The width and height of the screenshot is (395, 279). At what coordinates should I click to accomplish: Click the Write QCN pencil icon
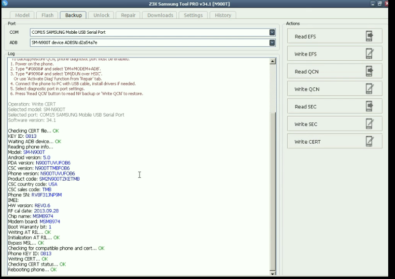tap(369, 89)
